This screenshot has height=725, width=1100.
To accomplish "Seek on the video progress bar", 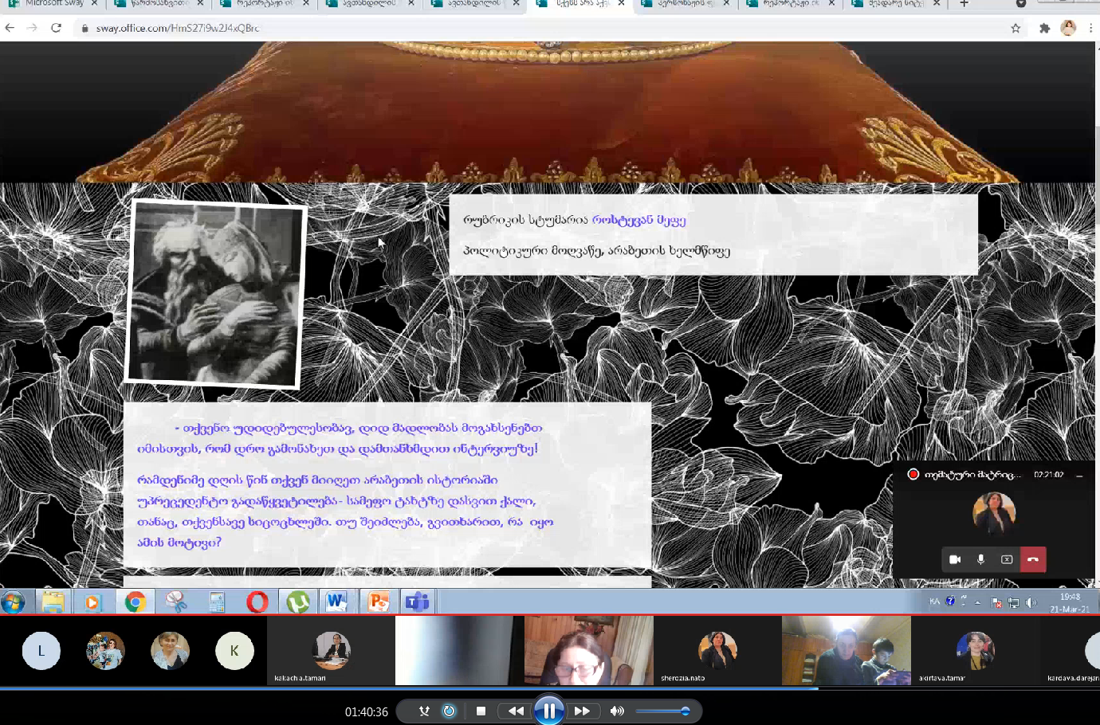I will pyautogui.click(x=550, y=688).
